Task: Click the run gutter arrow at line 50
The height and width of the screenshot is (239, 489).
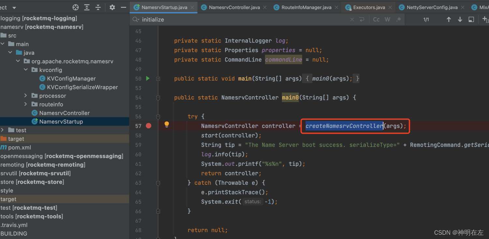Action: point(148,78)
